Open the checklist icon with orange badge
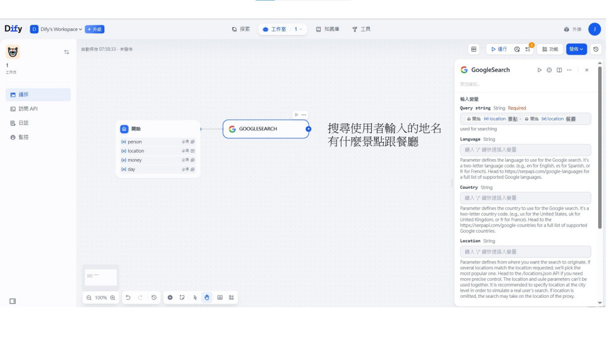Viewport: 607px width, 341px height. [528, 49]
